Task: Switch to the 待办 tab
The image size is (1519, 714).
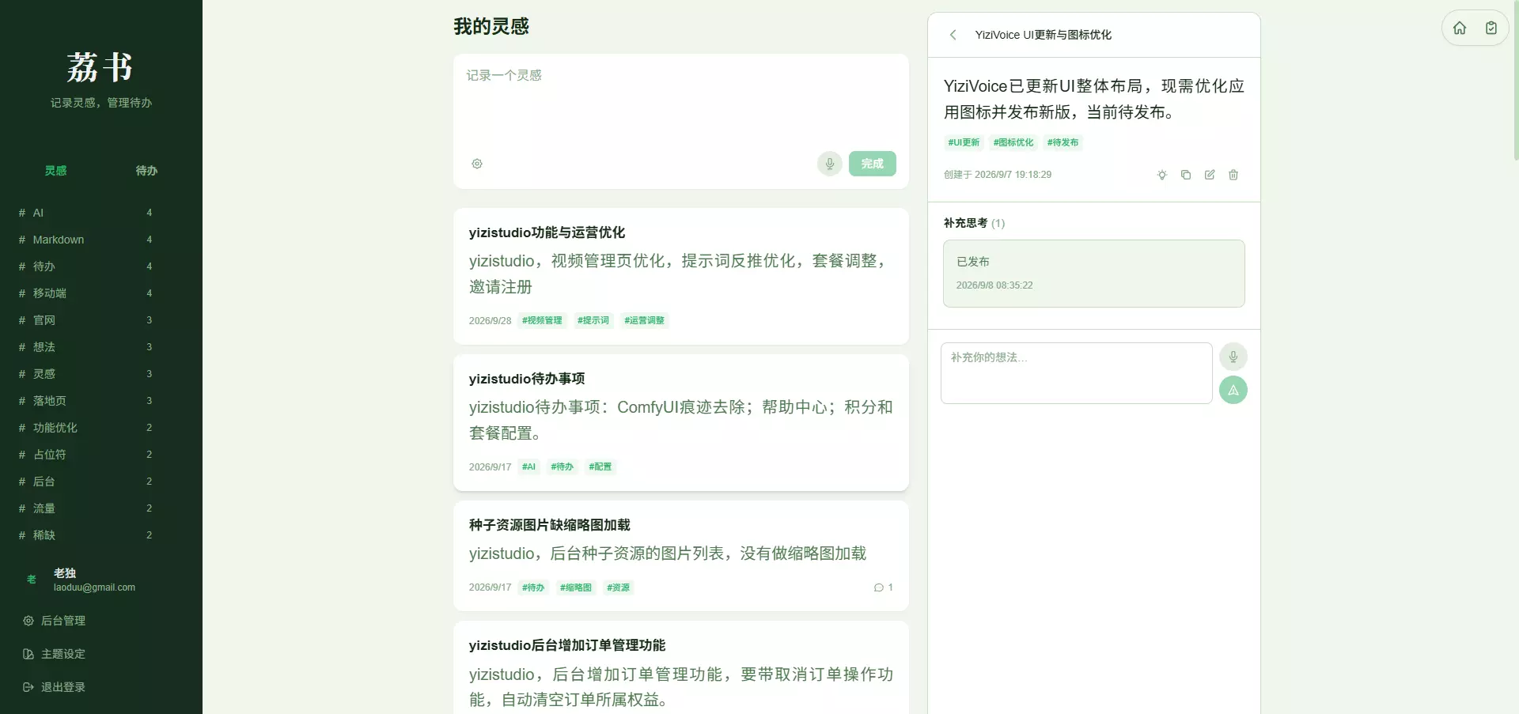Action: click(146, 171)
